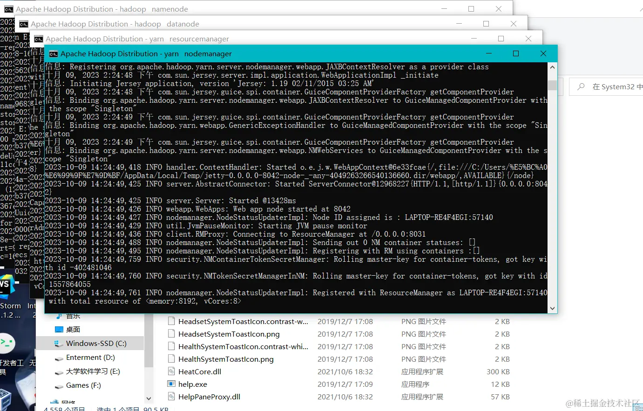Click the search magnifier icon in Explorer
This screenshot has height=411, width=643.
tap(581, 86)
